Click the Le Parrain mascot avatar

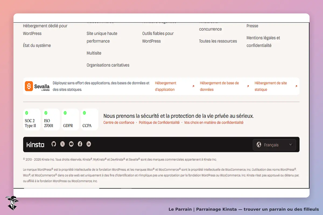point(12,203)
